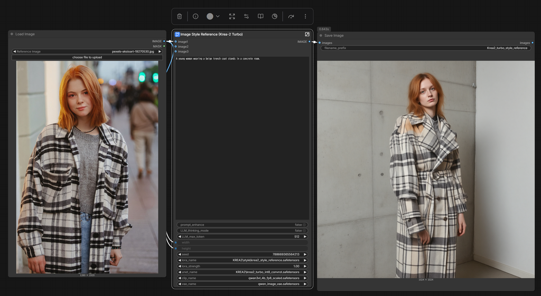541x296 pixels.
Task: Decrease seed with left arrow
Action: click(180, 254)
